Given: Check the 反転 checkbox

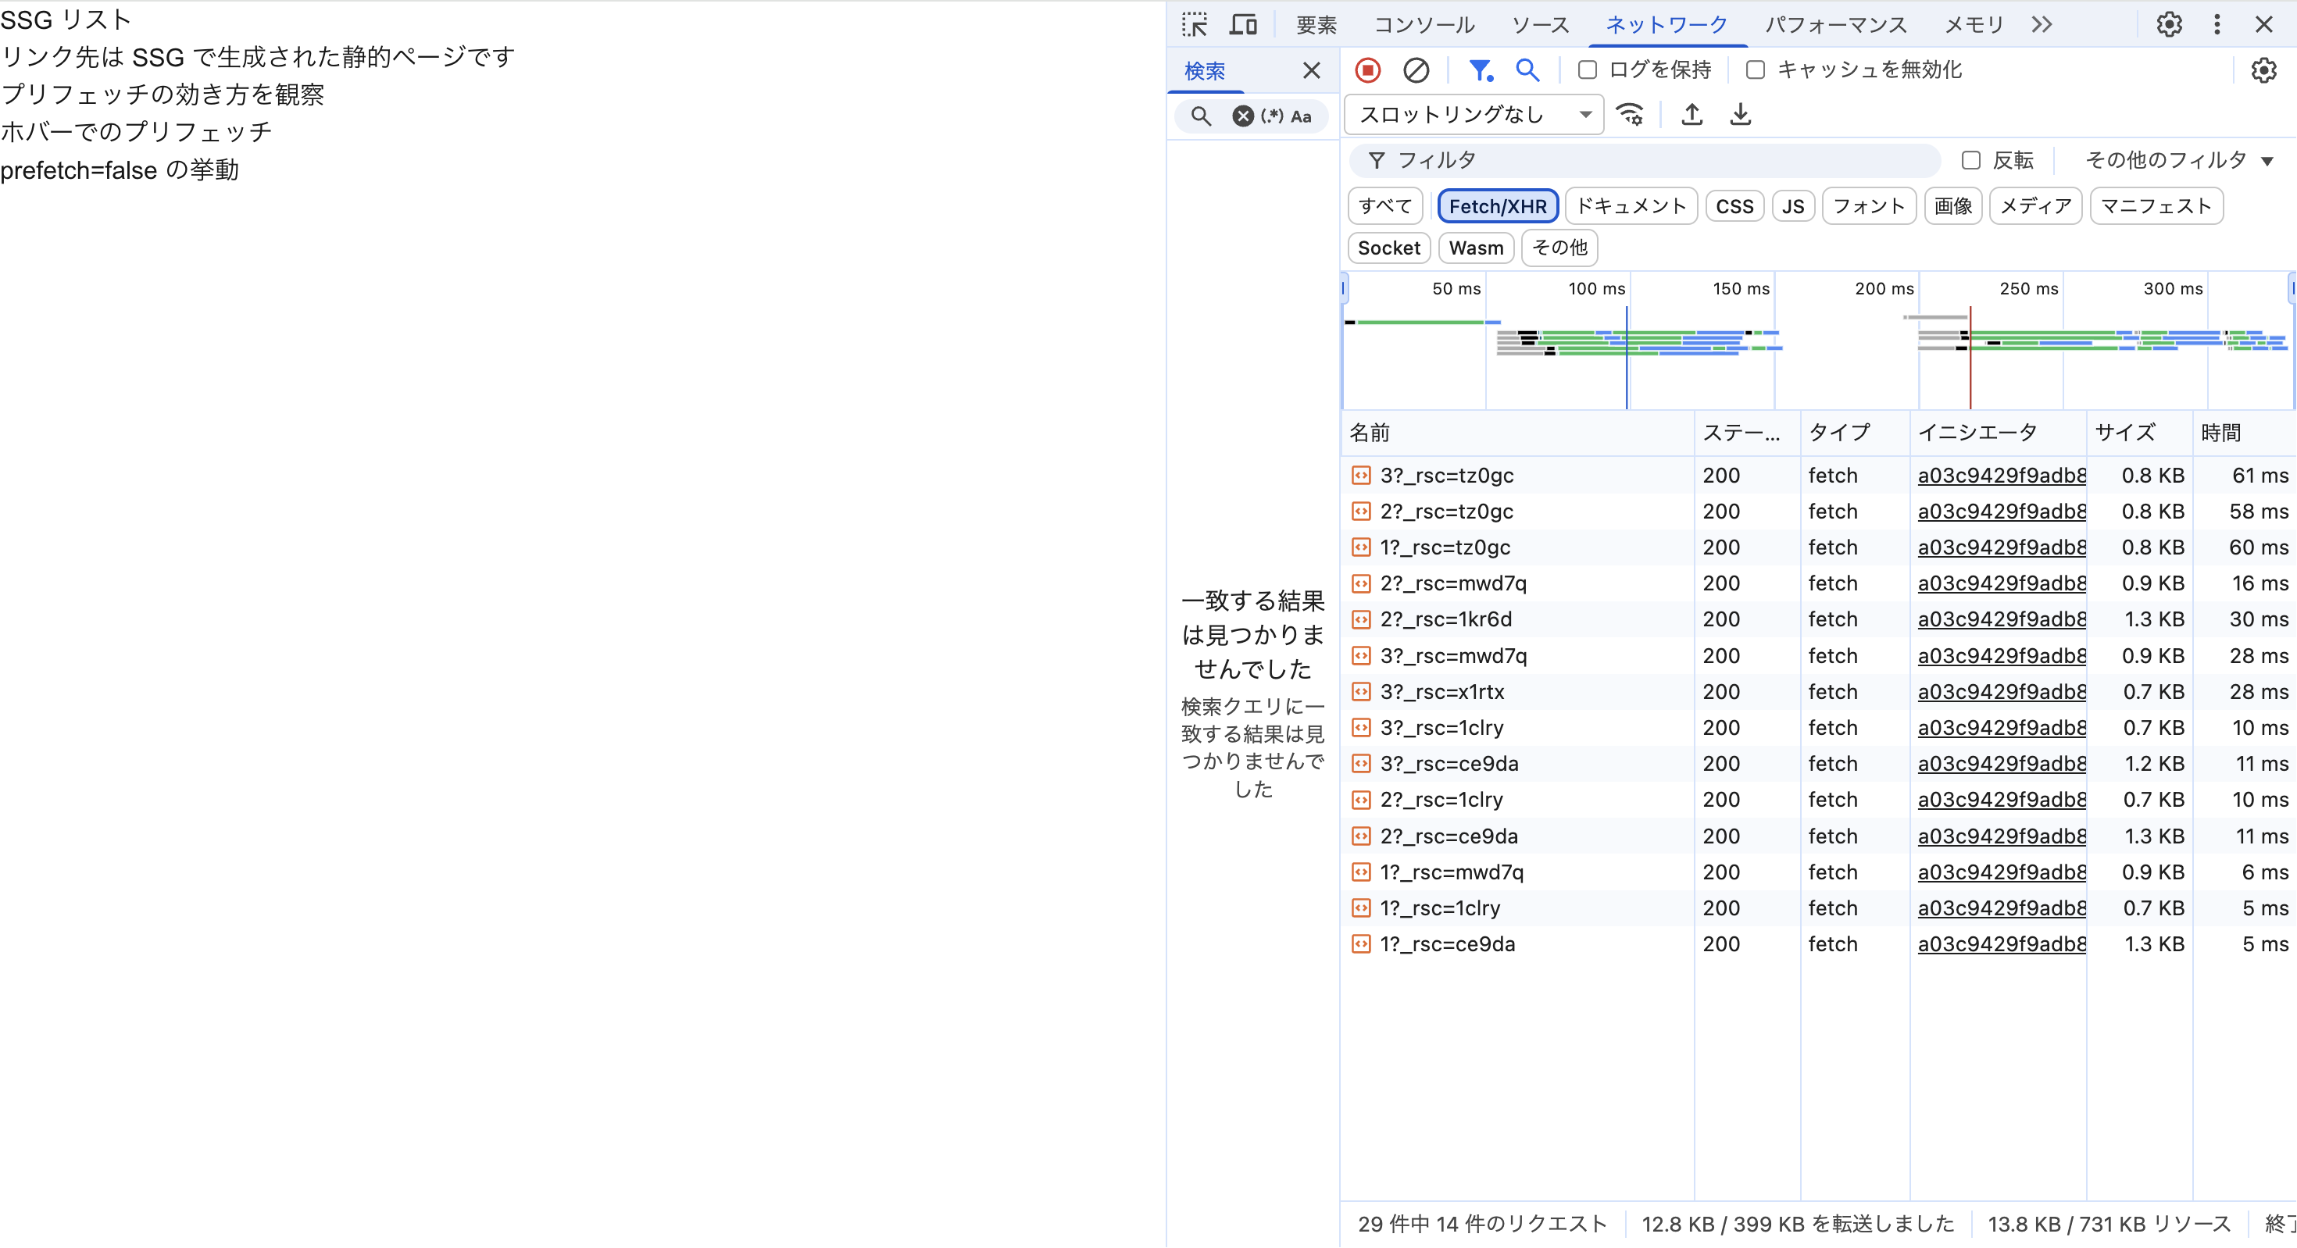Looking at the screenshot, I should pos(1970,160).
